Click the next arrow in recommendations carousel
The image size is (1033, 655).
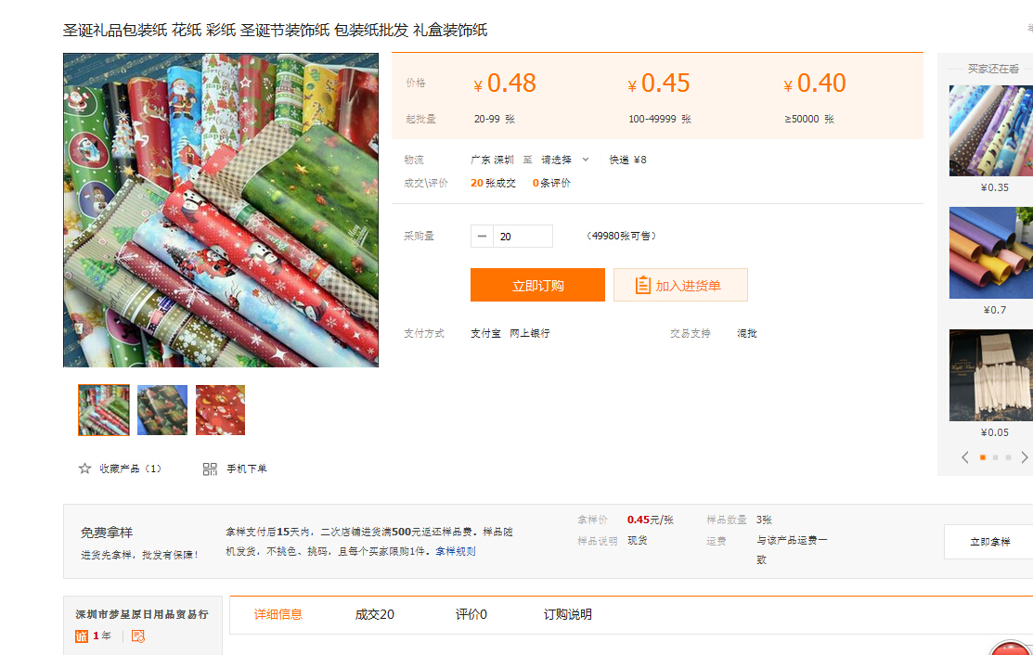[x=1025, y=457]
